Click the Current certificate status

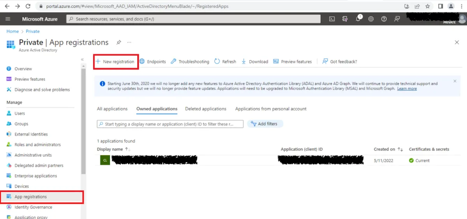[419, 161]
